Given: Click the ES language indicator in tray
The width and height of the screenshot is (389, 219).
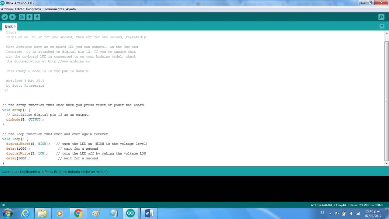Looking at the screenshot, I should coord(322,213).
